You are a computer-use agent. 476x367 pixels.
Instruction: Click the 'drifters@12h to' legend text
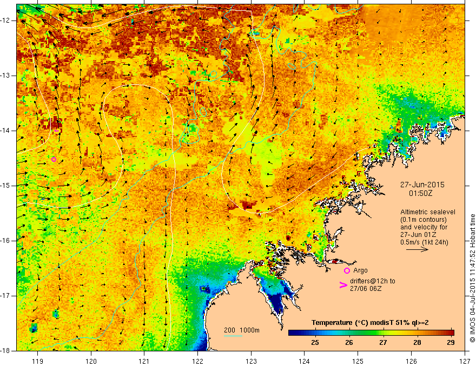point(373,281)
